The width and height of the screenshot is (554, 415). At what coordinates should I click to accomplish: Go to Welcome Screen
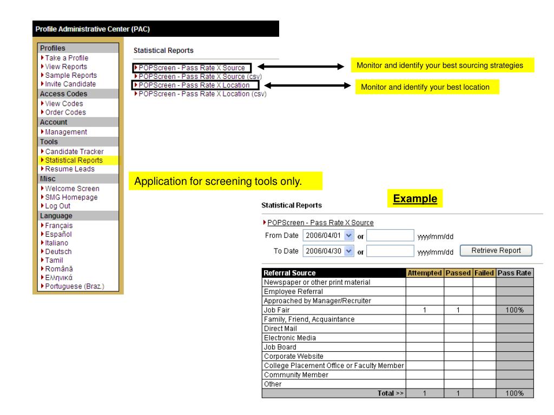(x=72, y=189)
